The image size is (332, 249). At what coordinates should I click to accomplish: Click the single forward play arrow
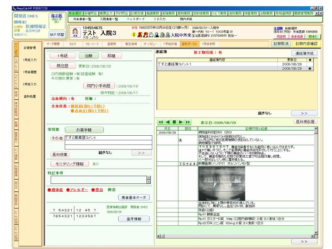pos(181,122)
